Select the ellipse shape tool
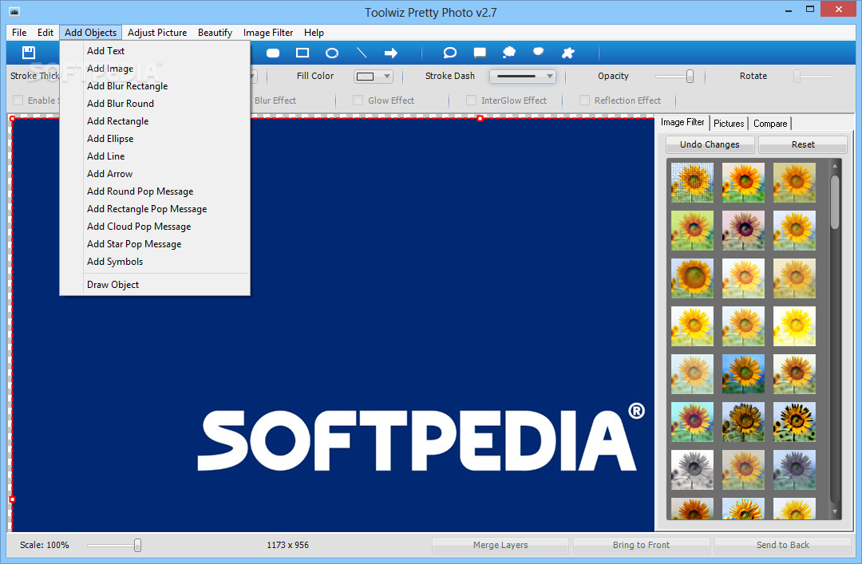 [331, 53]
